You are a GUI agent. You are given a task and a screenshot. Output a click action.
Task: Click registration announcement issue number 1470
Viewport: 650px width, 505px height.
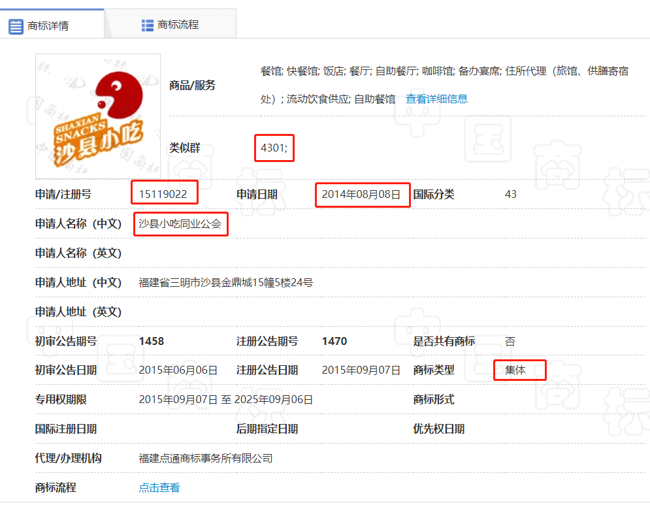(334, 341)
